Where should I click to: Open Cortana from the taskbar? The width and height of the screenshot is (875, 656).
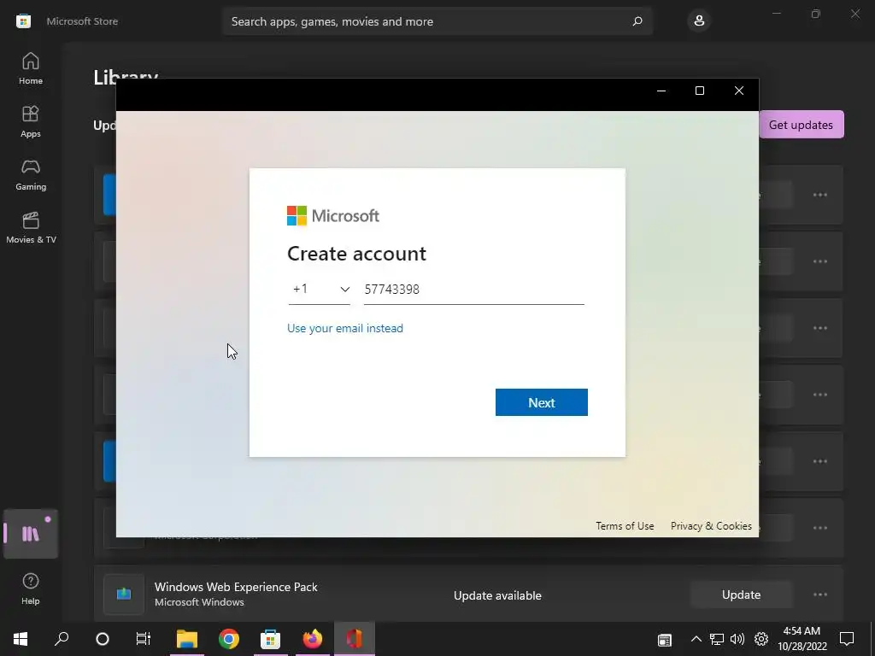(103, 639)
